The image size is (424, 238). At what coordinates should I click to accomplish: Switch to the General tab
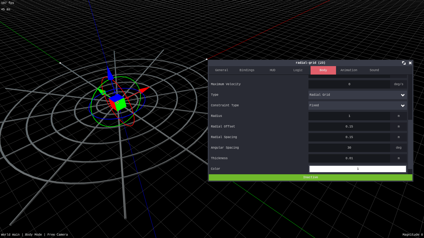222,70
